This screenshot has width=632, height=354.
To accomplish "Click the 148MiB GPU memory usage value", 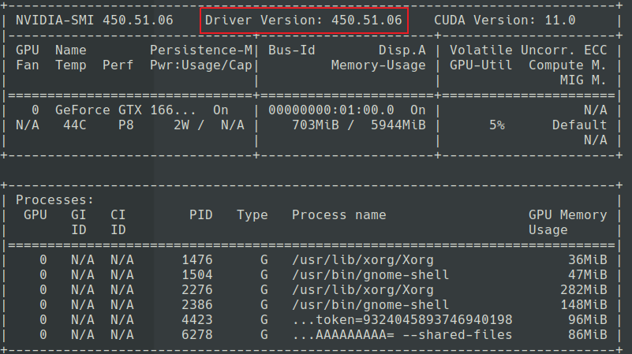I will click(x=584, y=305).
